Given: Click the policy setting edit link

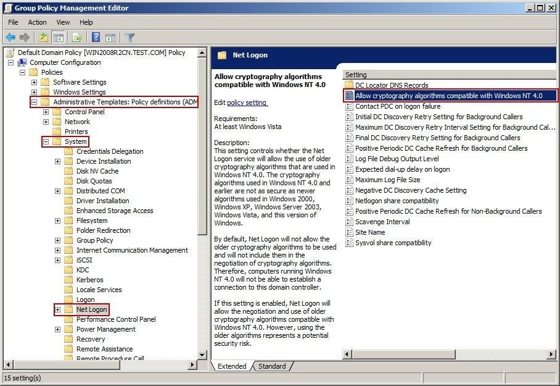Looking at the screenshot, I should point(247,103).
